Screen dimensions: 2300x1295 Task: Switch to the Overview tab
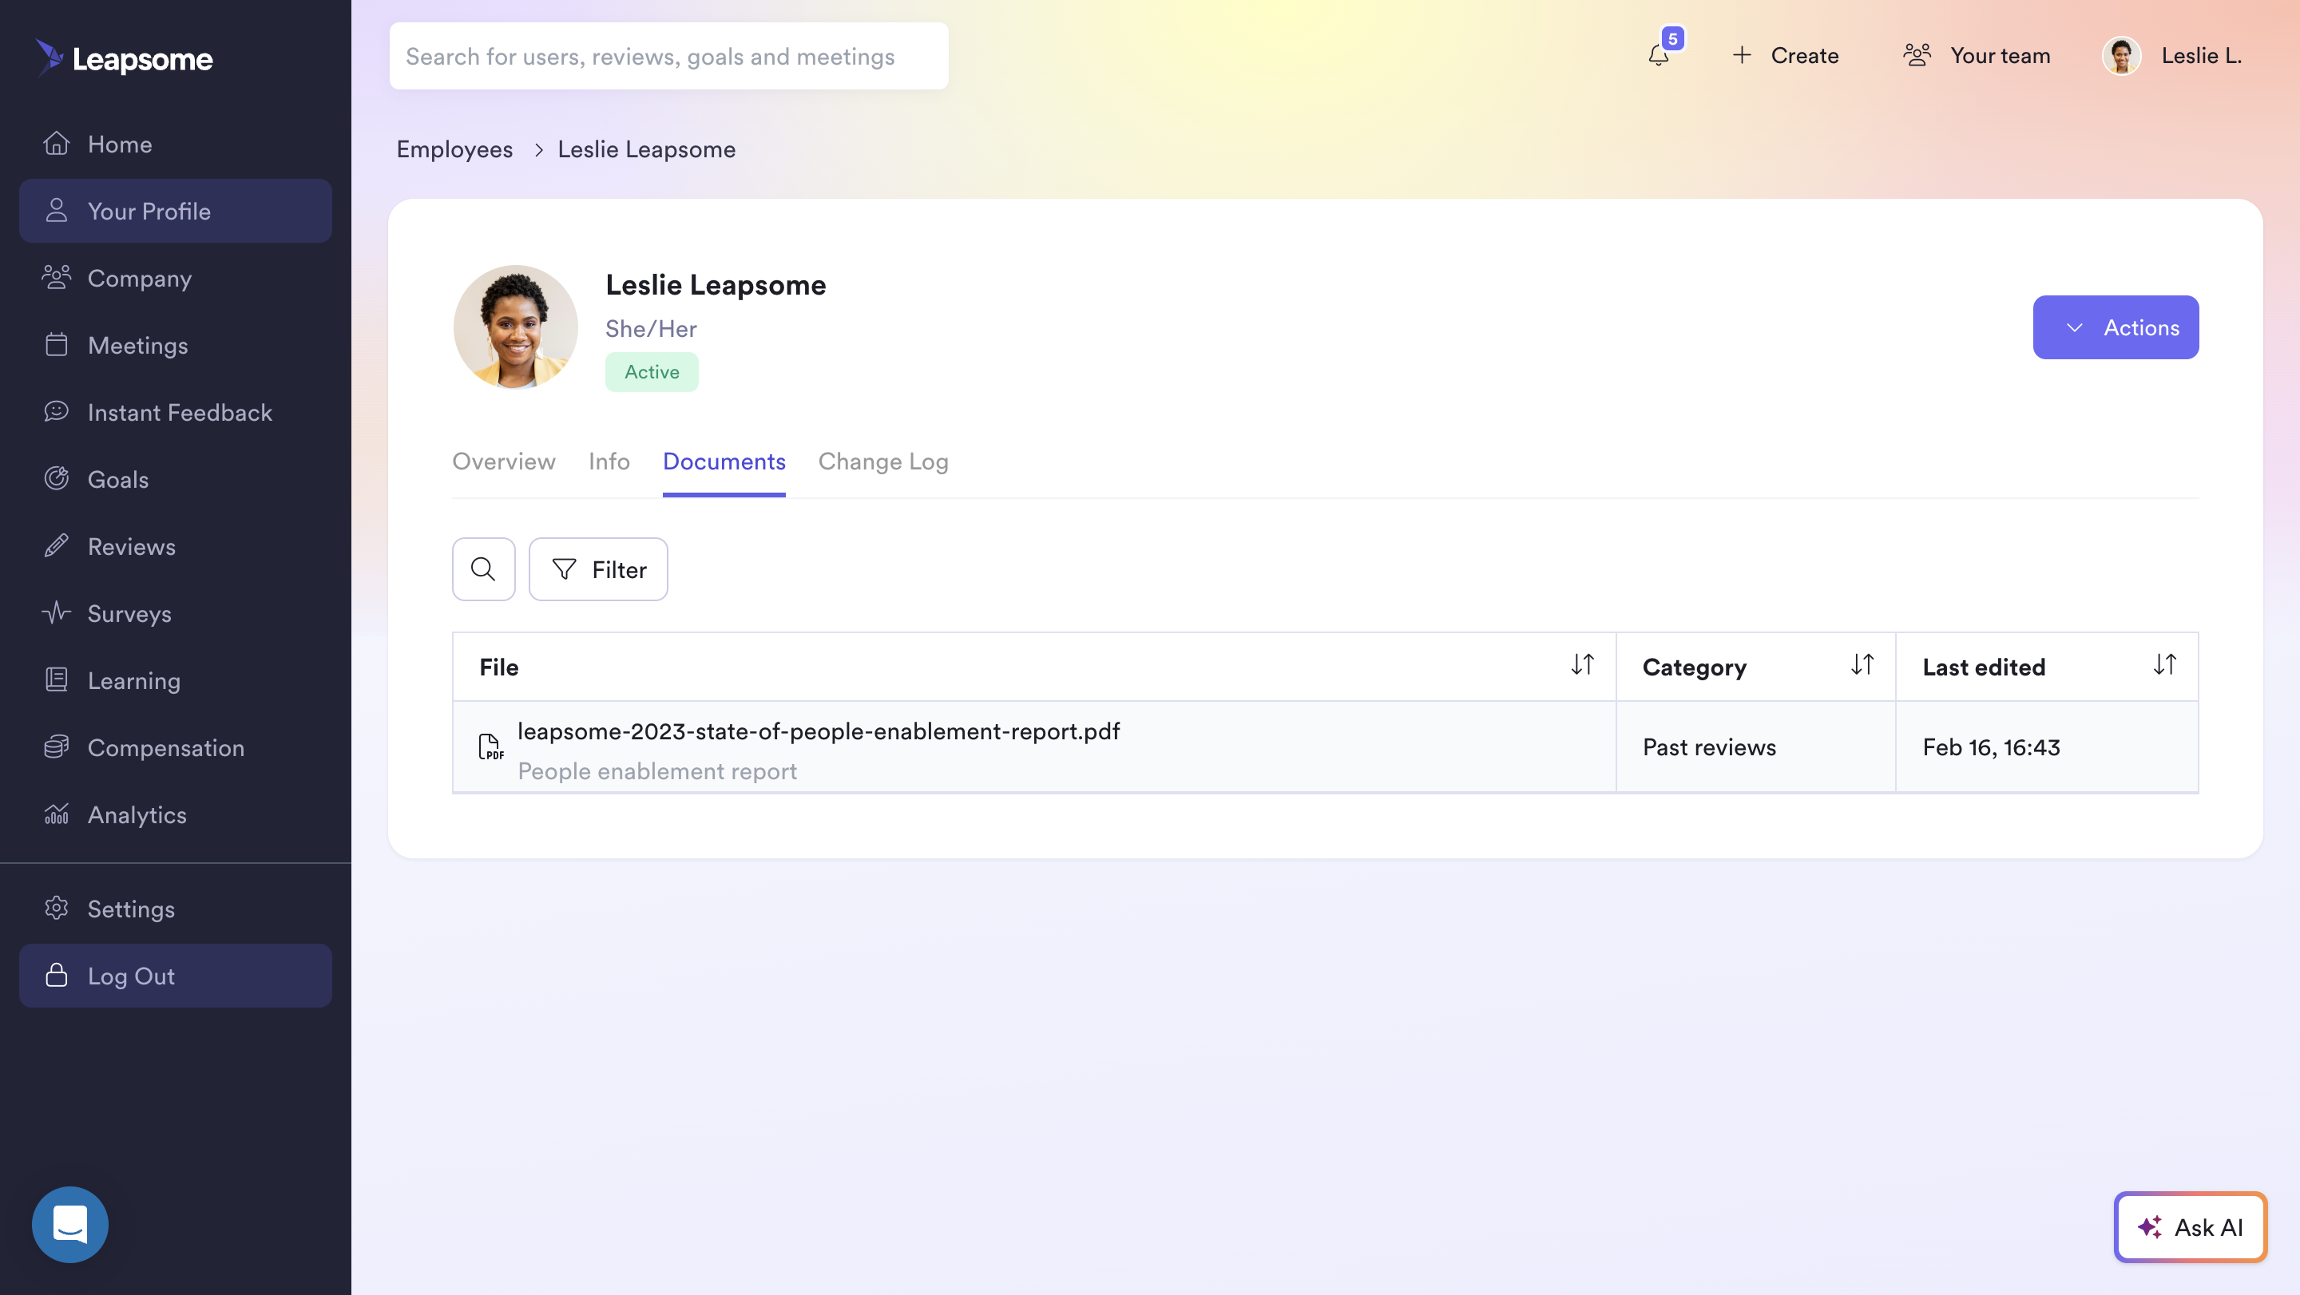click(504, 461)
